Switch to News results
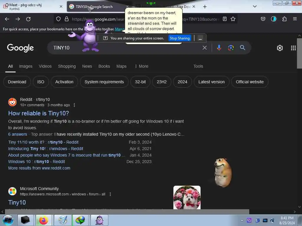 pyautogui.click(x=87, y=66)
